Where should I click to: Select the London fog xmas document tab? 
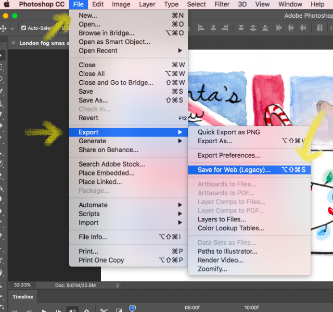click(44, 43)
